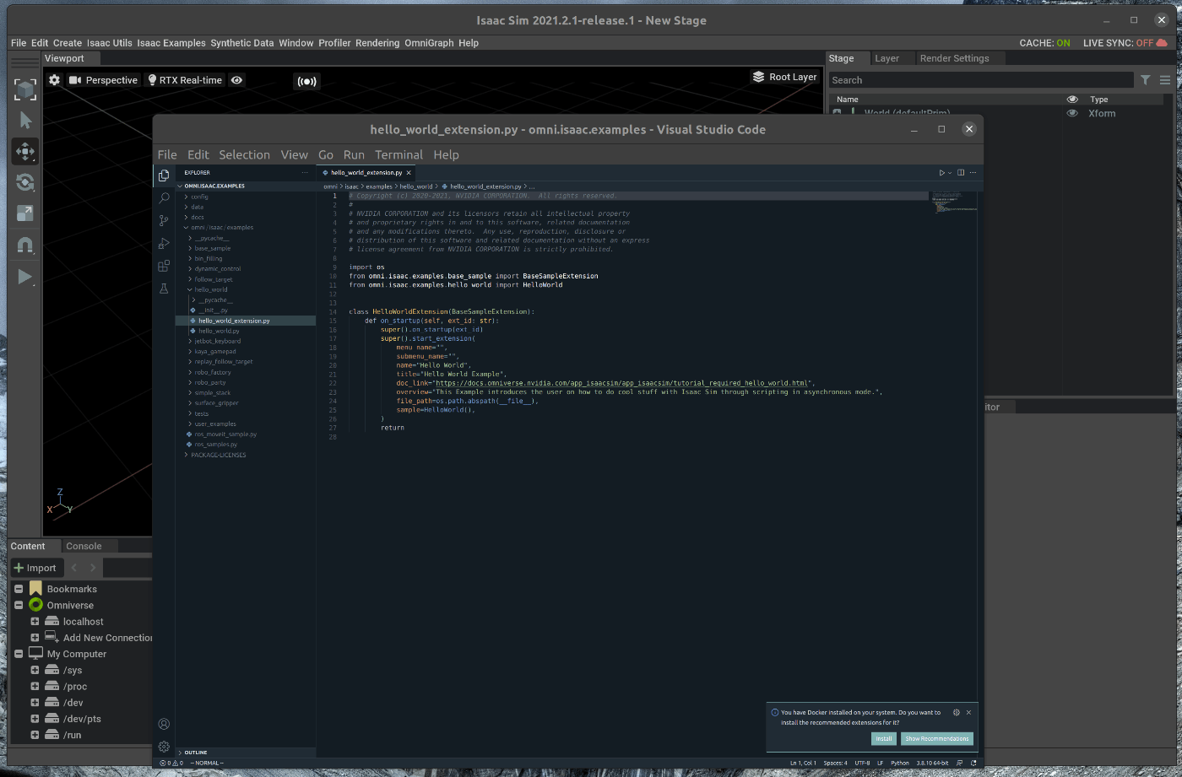This screenshot has height=777, width=1182.
Task: Click Ln 1, Col 1 in VS Code status bar
Action: coord(803,763)
